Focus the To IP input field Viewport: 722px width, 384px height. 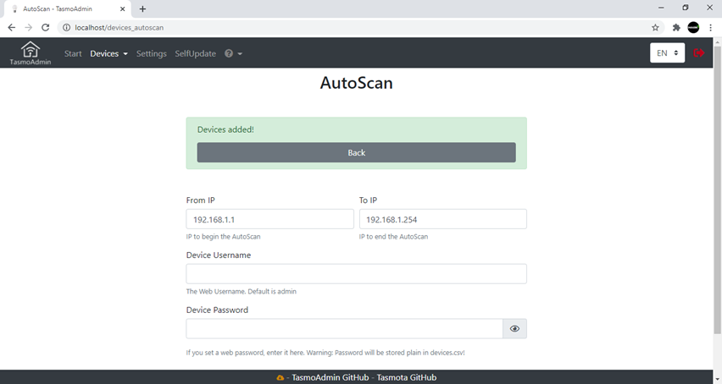[x=443, y=219]
